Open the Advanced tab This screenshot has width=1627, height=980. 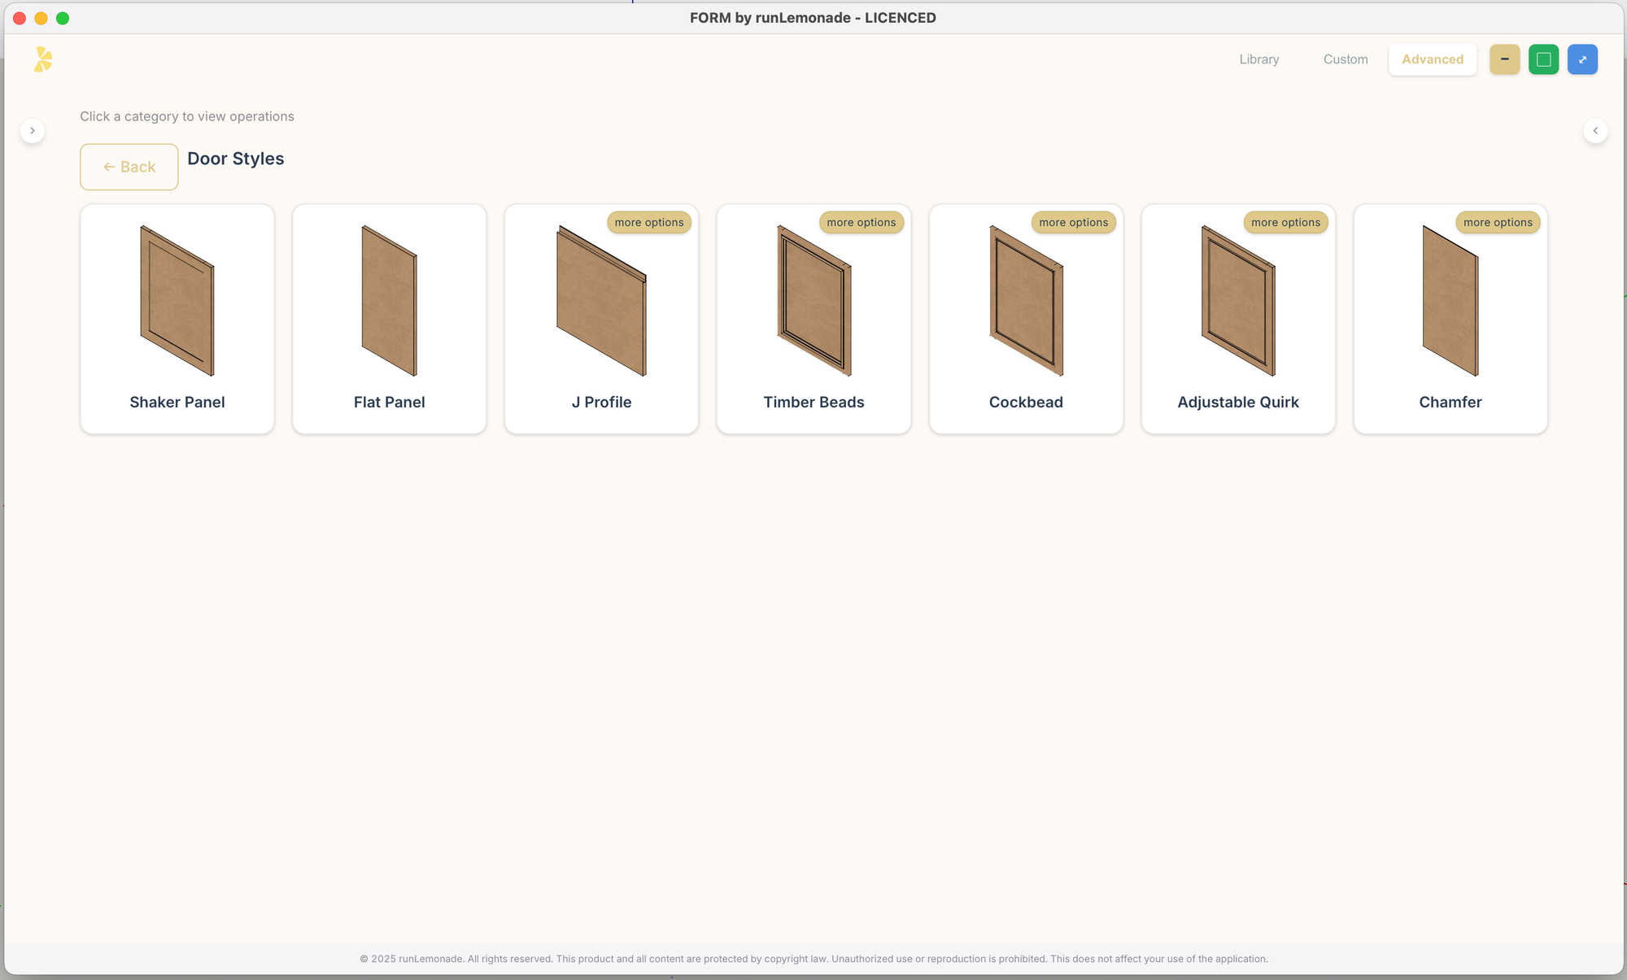pos(1432,59)
